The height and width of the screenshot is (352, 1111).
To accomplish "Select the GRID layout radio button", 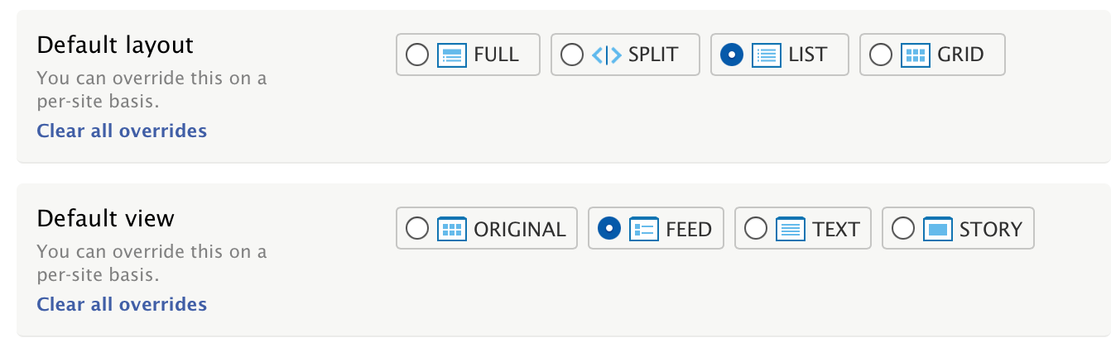I will [x=881, y=55].
